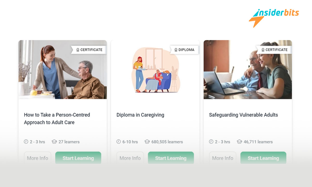Select the caregiver and elderly man photo thumbnail
Viewport: 312px width, 187px height.
click(63, 69)
